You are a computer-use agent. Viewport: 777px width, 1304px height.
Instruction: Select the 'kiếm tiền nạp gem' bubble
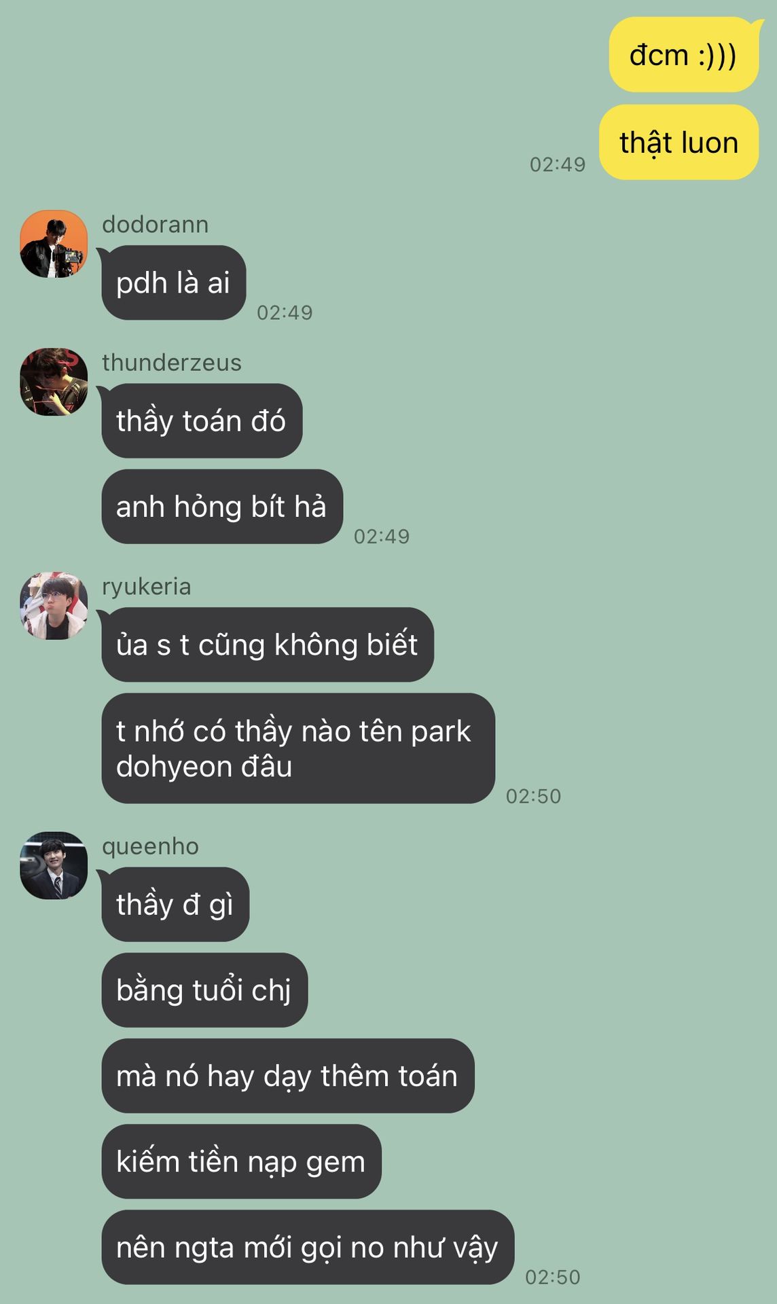[x=241, y=1161]
